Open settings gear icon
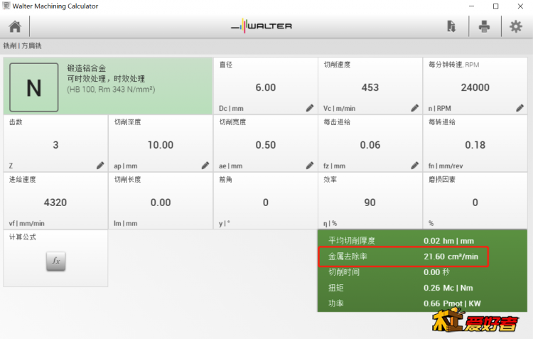This screenshot has width=533, height=339. (516, 26)
